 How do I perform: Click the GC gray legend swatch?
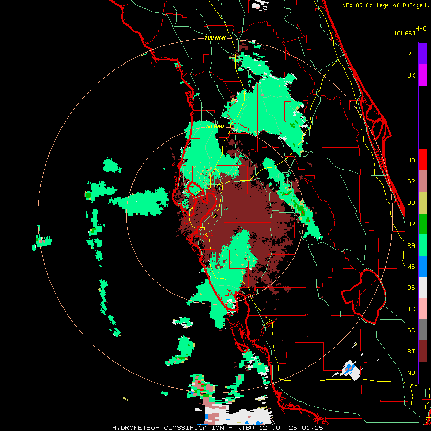(423, 330)
